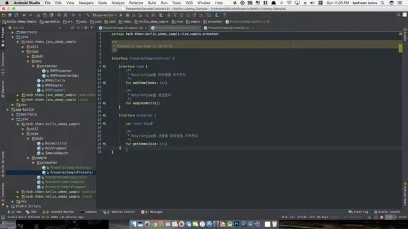Expand the app-kotlin manifests node
The height and width of the screenshot is (229, 408).
pyautogui.click(x=13, y=114)
